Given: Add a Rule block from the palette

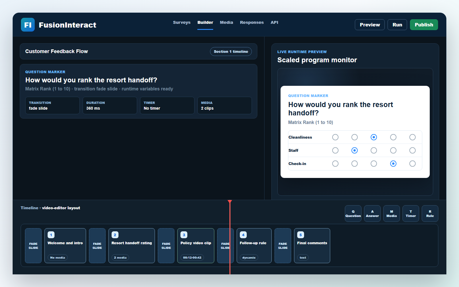Looking at the screenshot, I should pyautogui.click(x=430, y=214).
